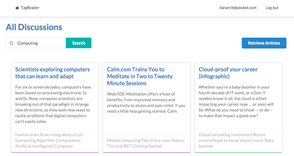This screenshot has height=156, width=294.
Task: Select the Human brain tags on first card
Action: (49, 140)
